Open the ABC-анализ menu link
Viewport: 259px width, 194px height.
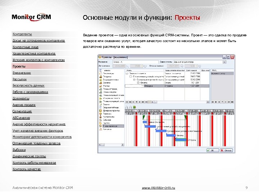[x=21, y=118]
